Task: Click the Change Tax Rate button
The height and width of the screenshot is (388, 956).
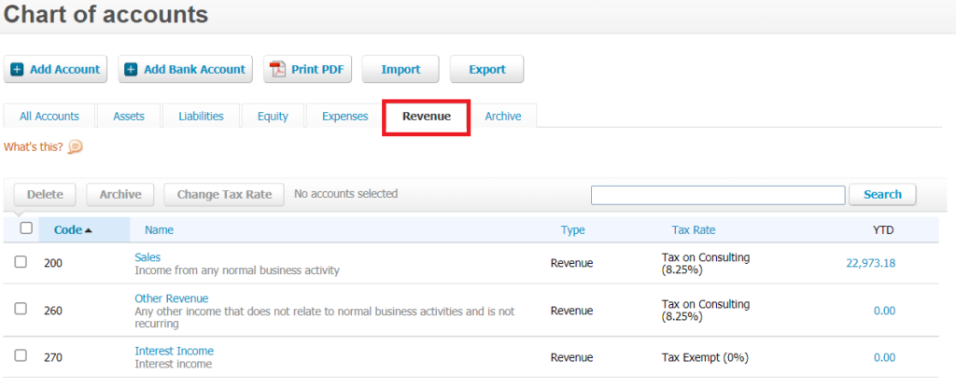Action: click(224, 194)
